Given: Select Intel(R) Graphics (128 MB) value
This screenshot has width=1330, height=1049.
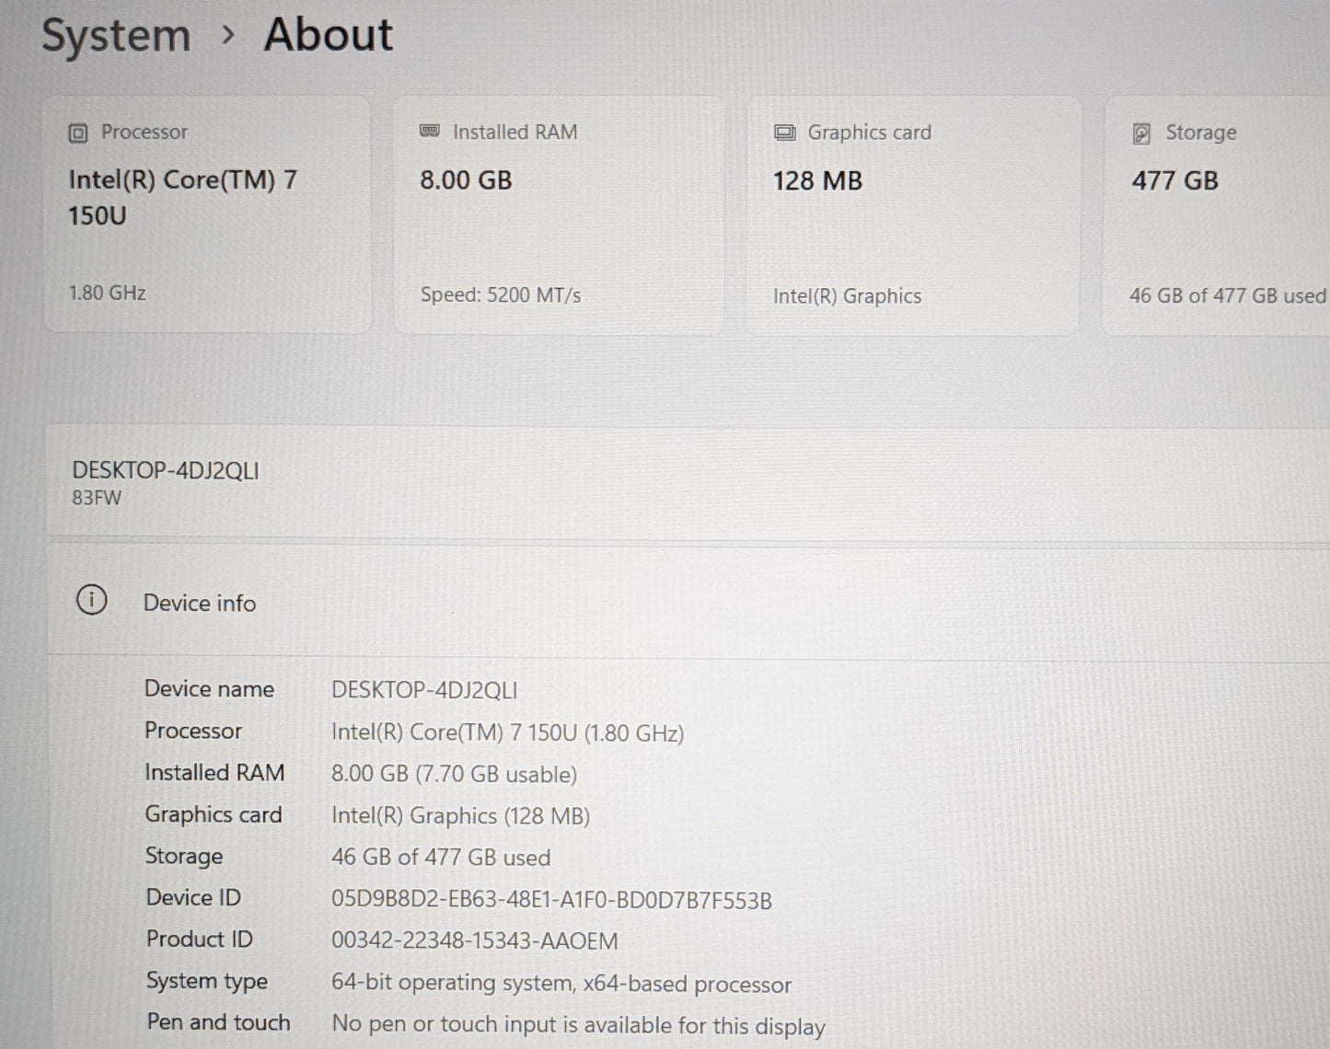Looking at the screenshot, I should point(460,815).
